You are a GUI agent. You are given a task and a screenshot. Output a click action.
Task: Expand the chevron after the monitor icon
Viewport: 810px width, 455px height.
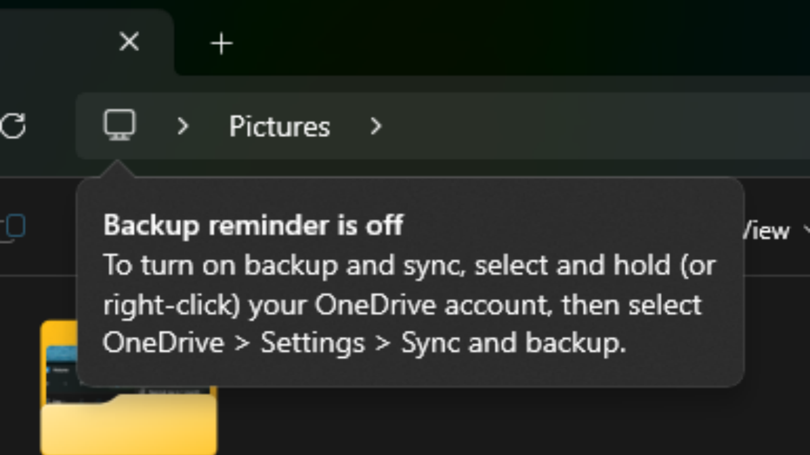pyautogui.click(x=182, y=126)
